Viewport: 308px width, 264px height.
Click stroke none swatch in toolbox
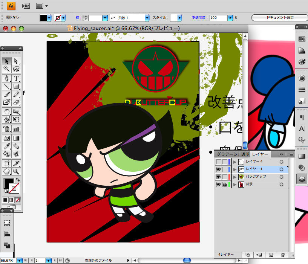(x=14, y=188)
